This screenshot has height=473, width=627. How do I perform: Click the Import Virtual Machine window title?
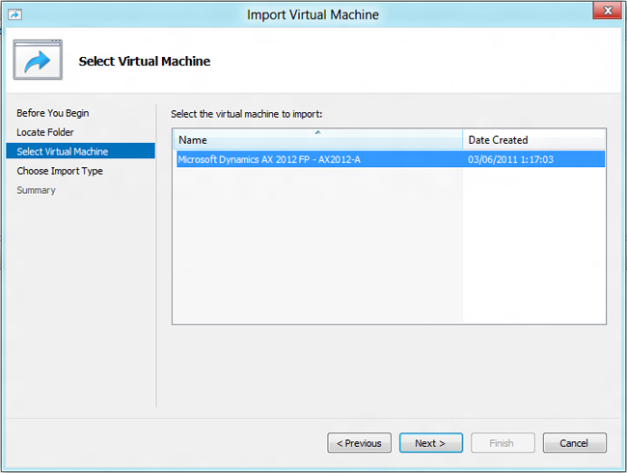click(x=313, y=14)
